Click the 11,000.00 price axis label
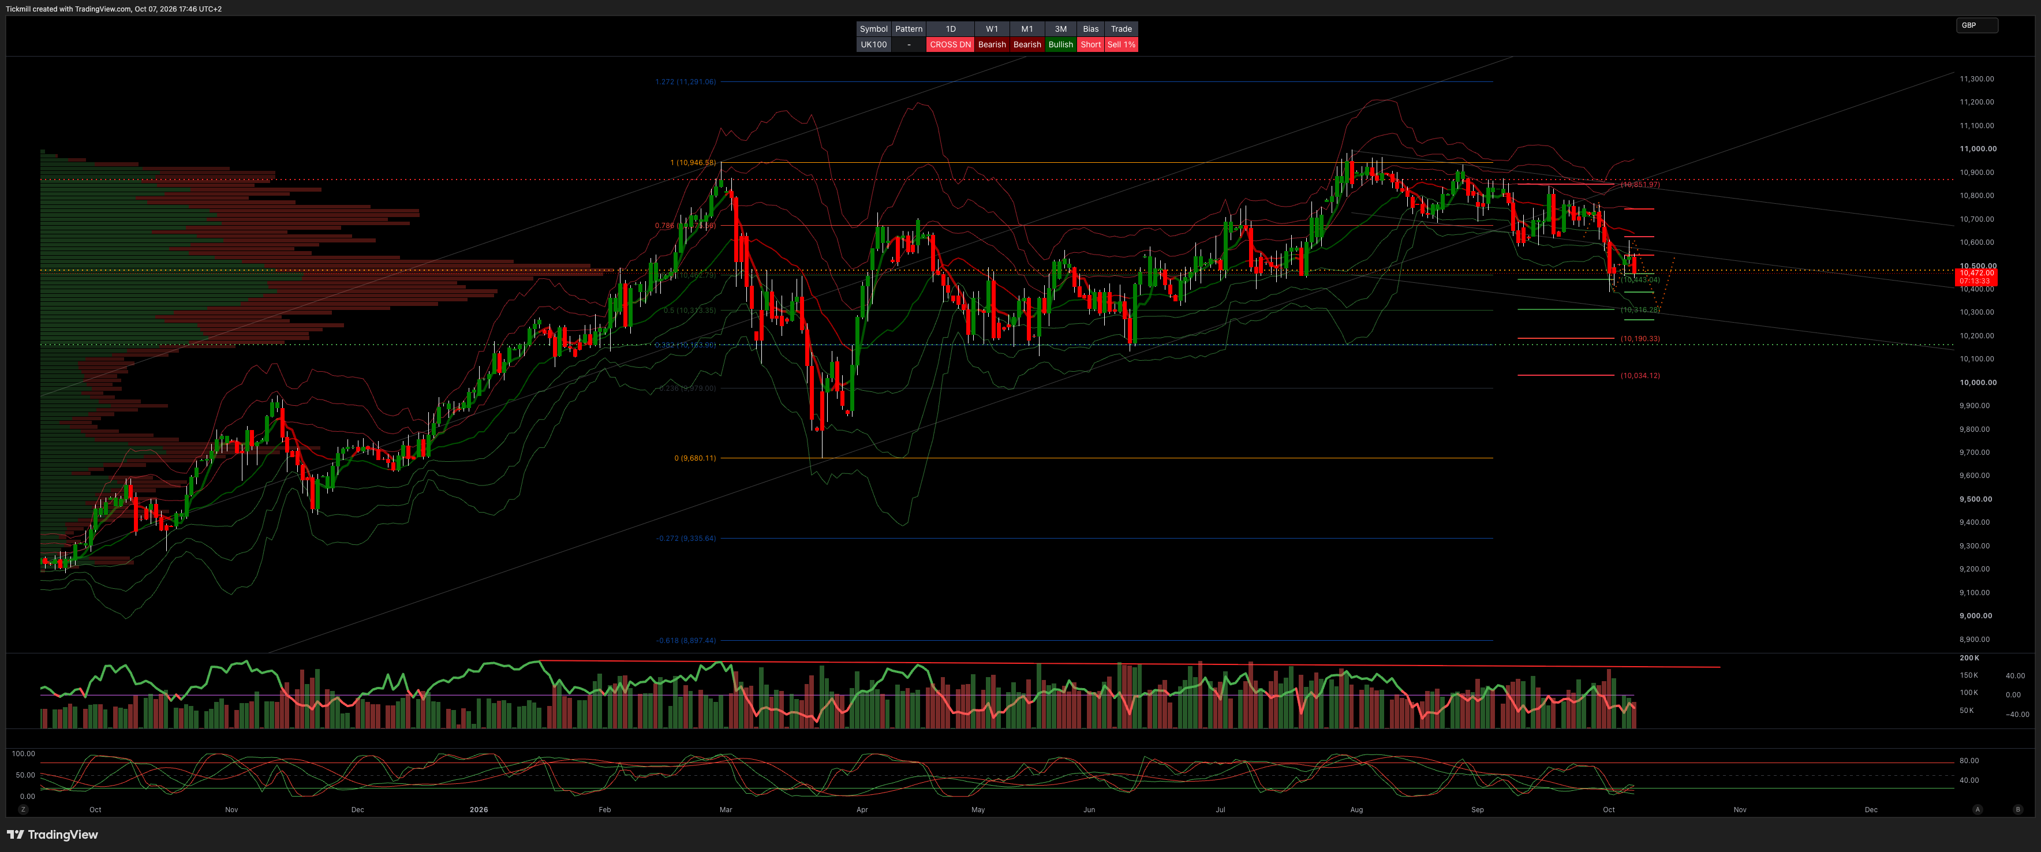Screen dimensions: 2041x852 [1978, 149]
